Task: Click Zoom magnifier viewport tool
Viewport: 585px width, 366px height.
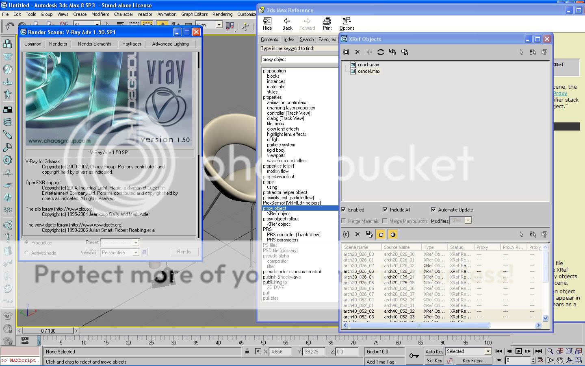Action: [x=550, y=351]
